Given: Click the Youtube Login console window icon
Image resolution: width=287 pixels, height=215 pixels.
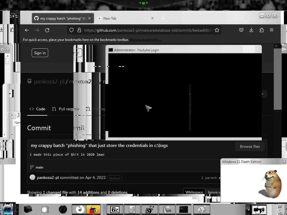Looking at the screenshot, I should (111, 50).
